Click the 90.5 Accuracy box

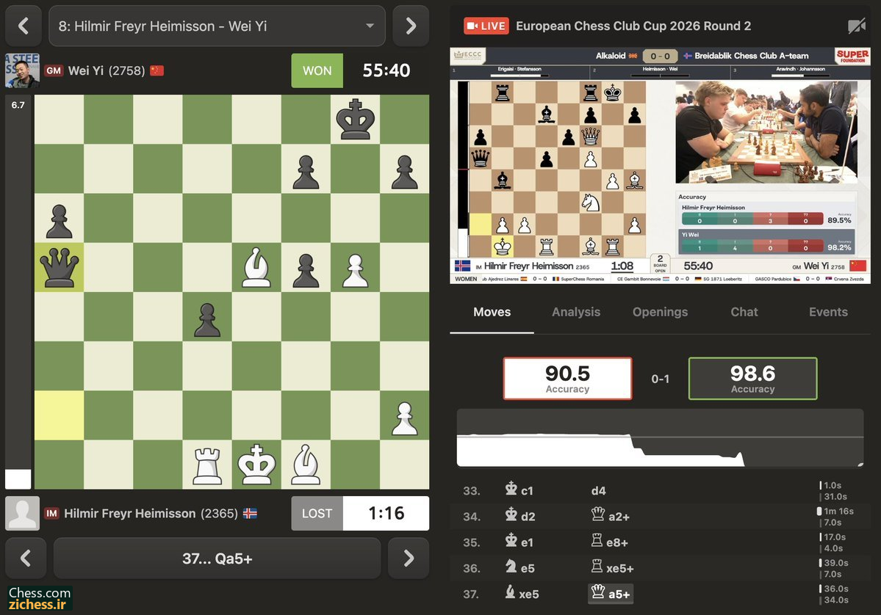[567, 379]
